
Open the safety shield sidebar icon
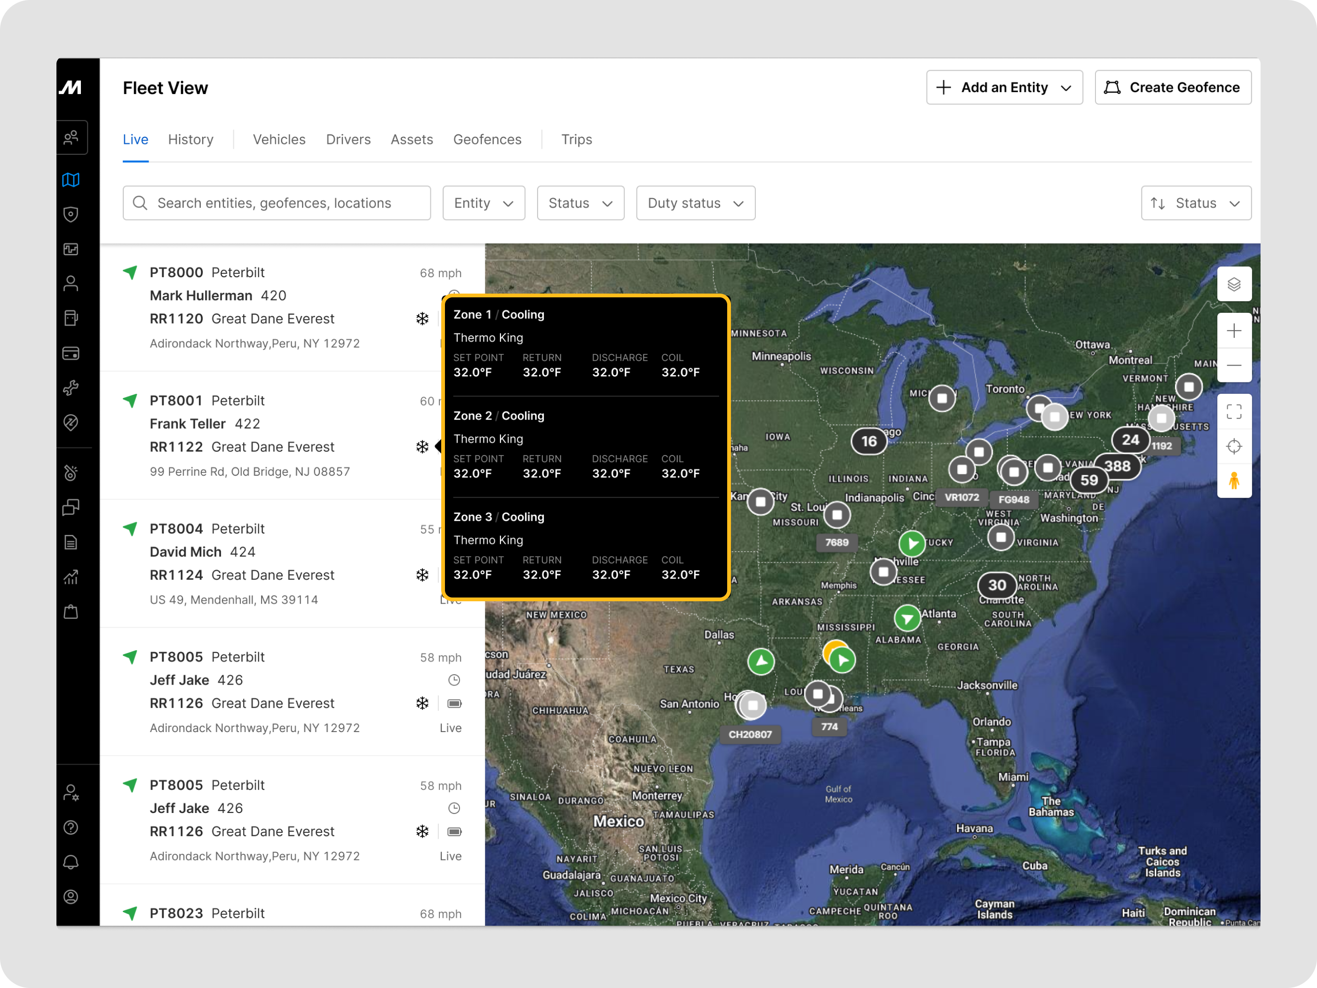(x=71, y=215)
